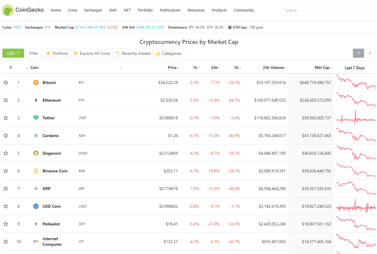This screenshot has width=377, height=254.
Task: Open the Coins menu
Action: tap(72, 10)
